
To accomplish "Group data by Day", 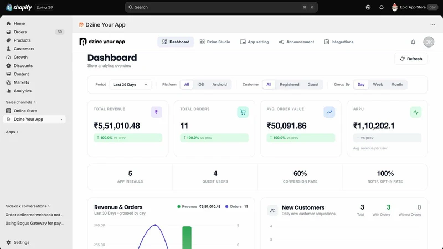I will point(361,85).
